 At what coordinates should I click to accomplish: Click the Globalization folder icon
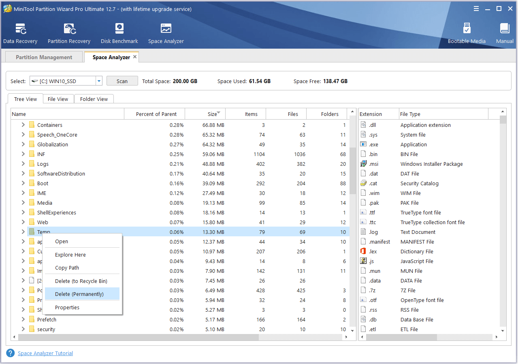coord(32,145)
